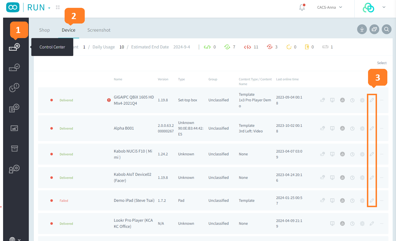Click the app grid icon beside RUN

click(58, 7)
